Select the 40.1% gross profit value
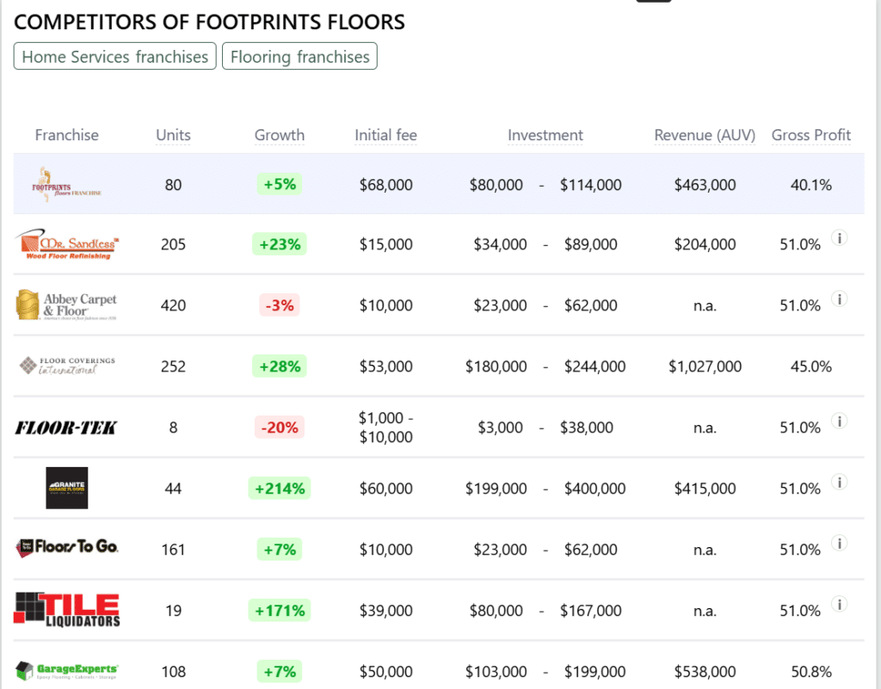The width and height of the screenshot is (881, 689). 810,185
